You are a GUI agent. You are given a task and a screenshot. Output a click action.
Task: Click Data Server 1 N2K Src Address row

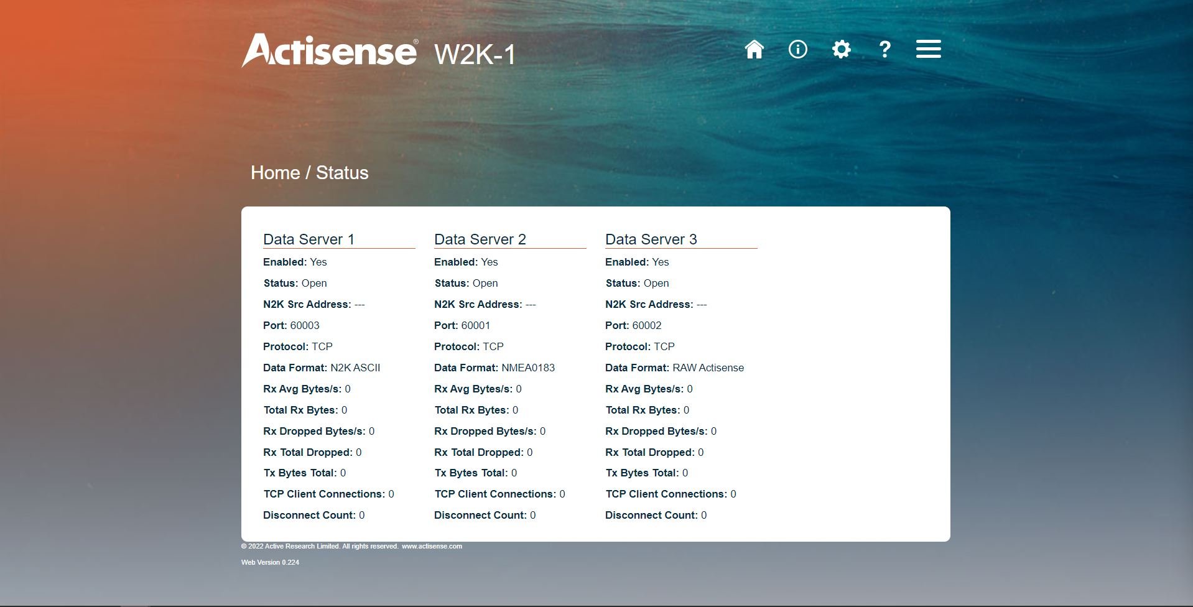313,304
